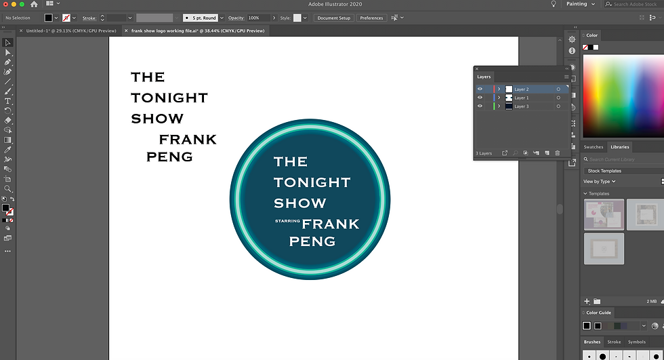The height and width of the screenshot is (360, 664).
Task: Open the View by Type dropdown
Action: (599, 181)
